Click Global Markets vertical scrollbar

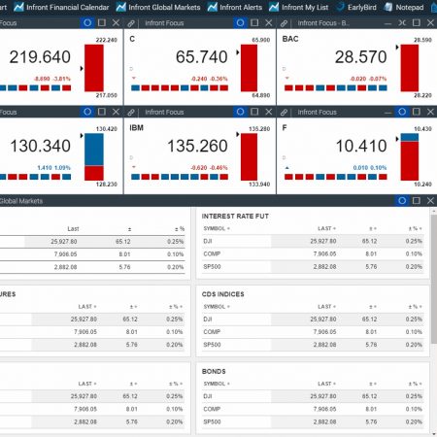tap(434, 279)
